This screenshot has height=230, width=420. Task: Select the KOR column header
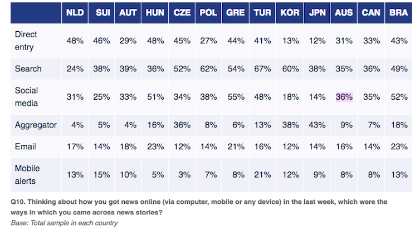(x=290, y=12)
